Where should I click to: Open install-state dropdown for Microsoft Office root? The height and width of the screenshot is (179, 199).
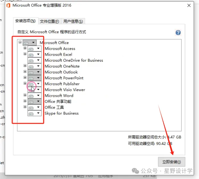pos(30,42)
